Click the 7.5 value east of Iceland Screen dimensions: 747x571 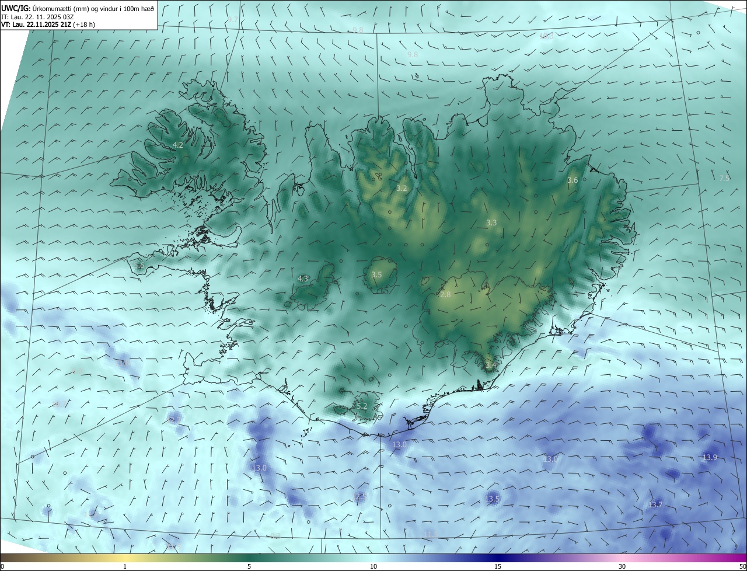pyautogui.click(x=724, y=178)
